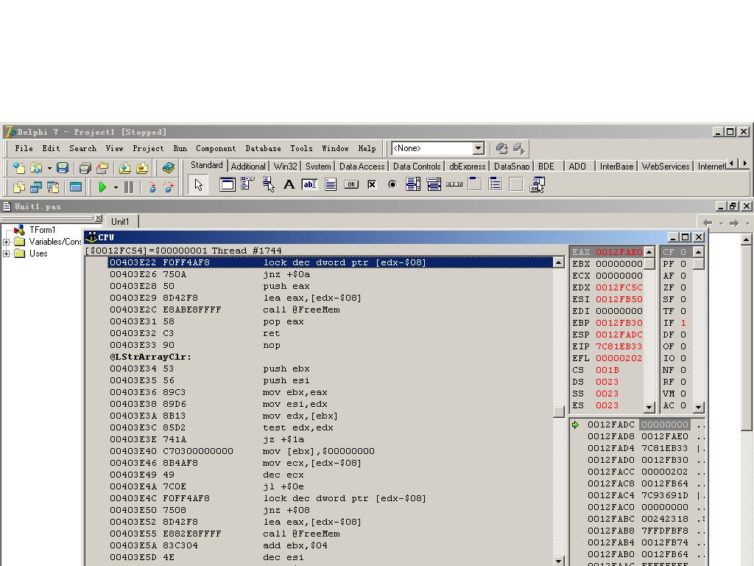Select the OK Button component
The image size is (754, 566).
[x=351, y=184]
